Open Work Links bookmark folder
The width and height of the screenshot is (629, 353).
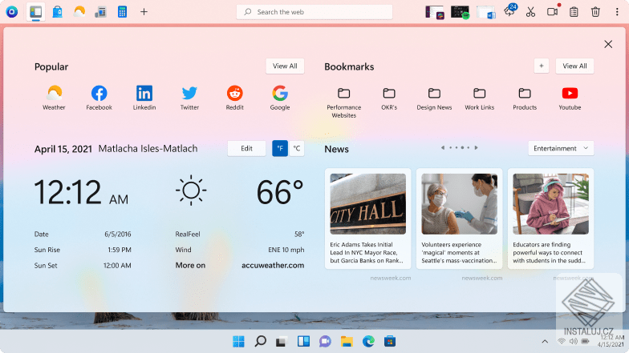point(480,98)
